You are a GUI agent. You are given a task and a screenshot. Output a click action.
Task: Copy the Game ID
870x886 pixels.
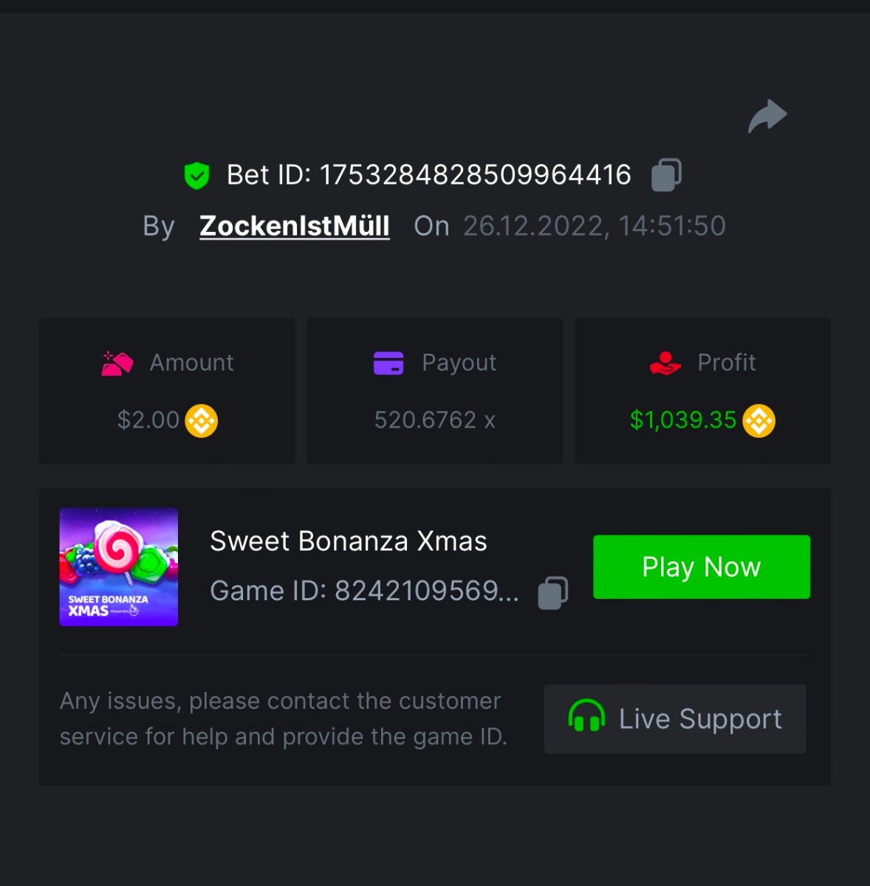553,592
